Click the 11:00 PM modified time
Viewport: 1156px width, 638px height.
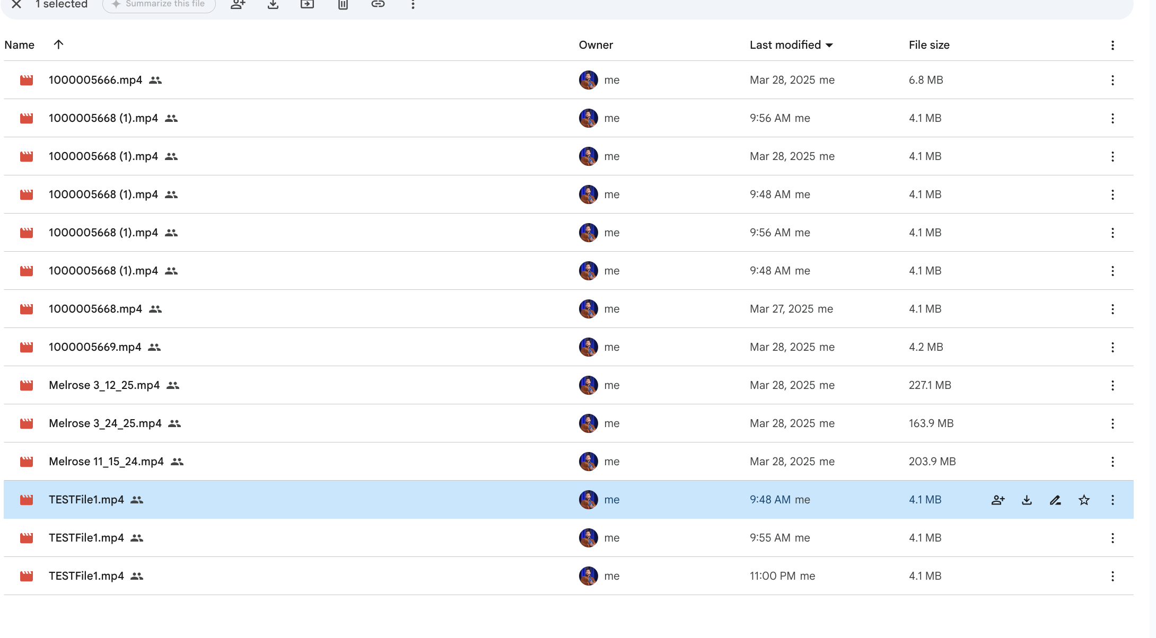click(772, 576)
